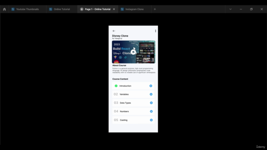The image size is (267, 150).
Task: Click the presentation play icon on Page 1 tab
Action: click(82, 9)
